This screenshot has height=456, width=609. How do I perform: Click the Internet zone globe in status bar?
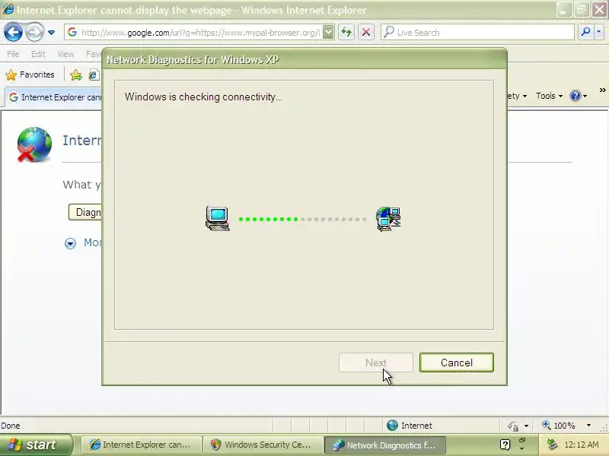[392, 426]
